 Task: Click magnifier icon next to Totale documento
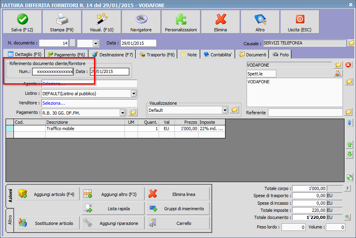[x=347, y=217]
